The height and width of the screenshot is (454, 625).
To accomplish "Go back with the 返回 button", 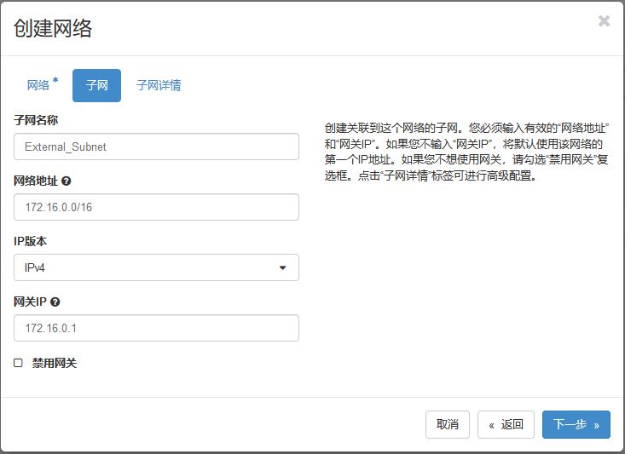I will click(x=506, y=424).
